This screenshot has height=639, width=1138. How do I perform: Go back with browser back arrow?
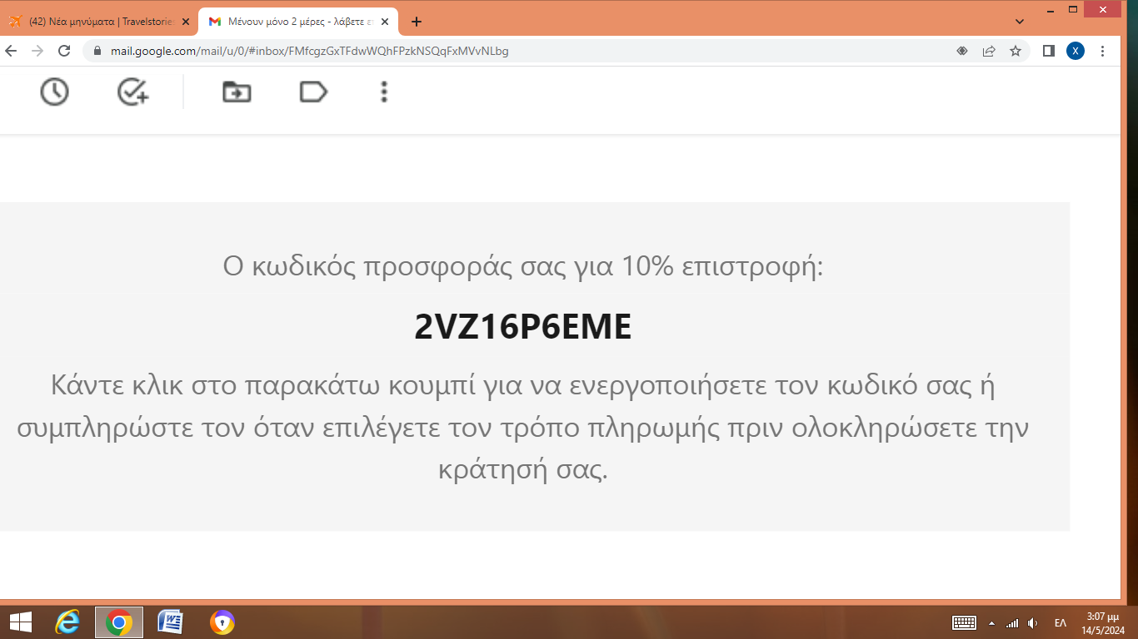12,51
